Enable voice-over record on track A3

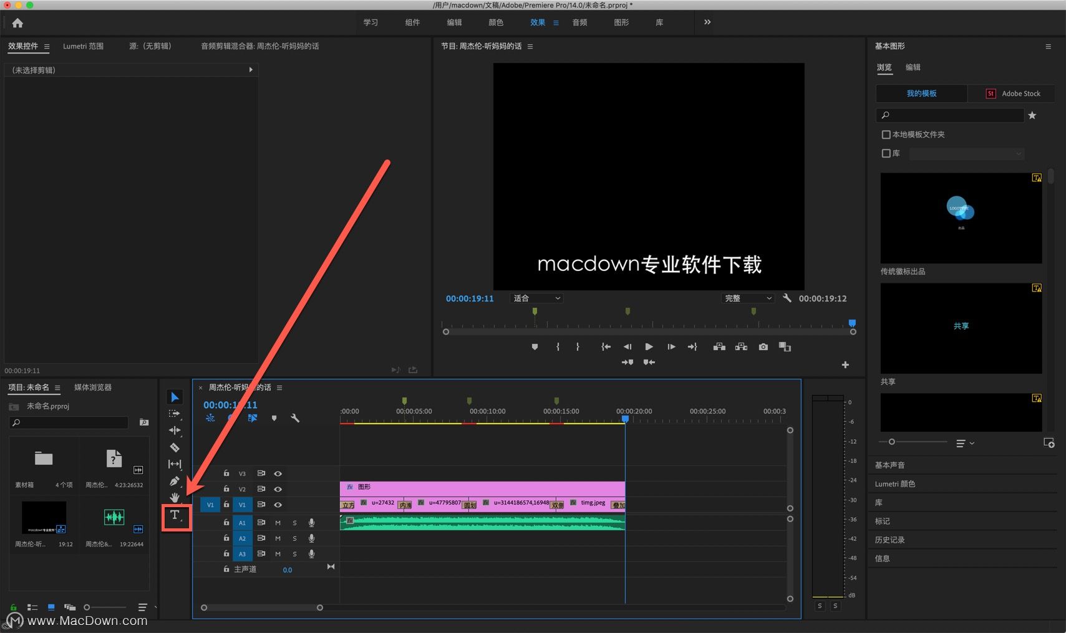click(x=311, y=554)
